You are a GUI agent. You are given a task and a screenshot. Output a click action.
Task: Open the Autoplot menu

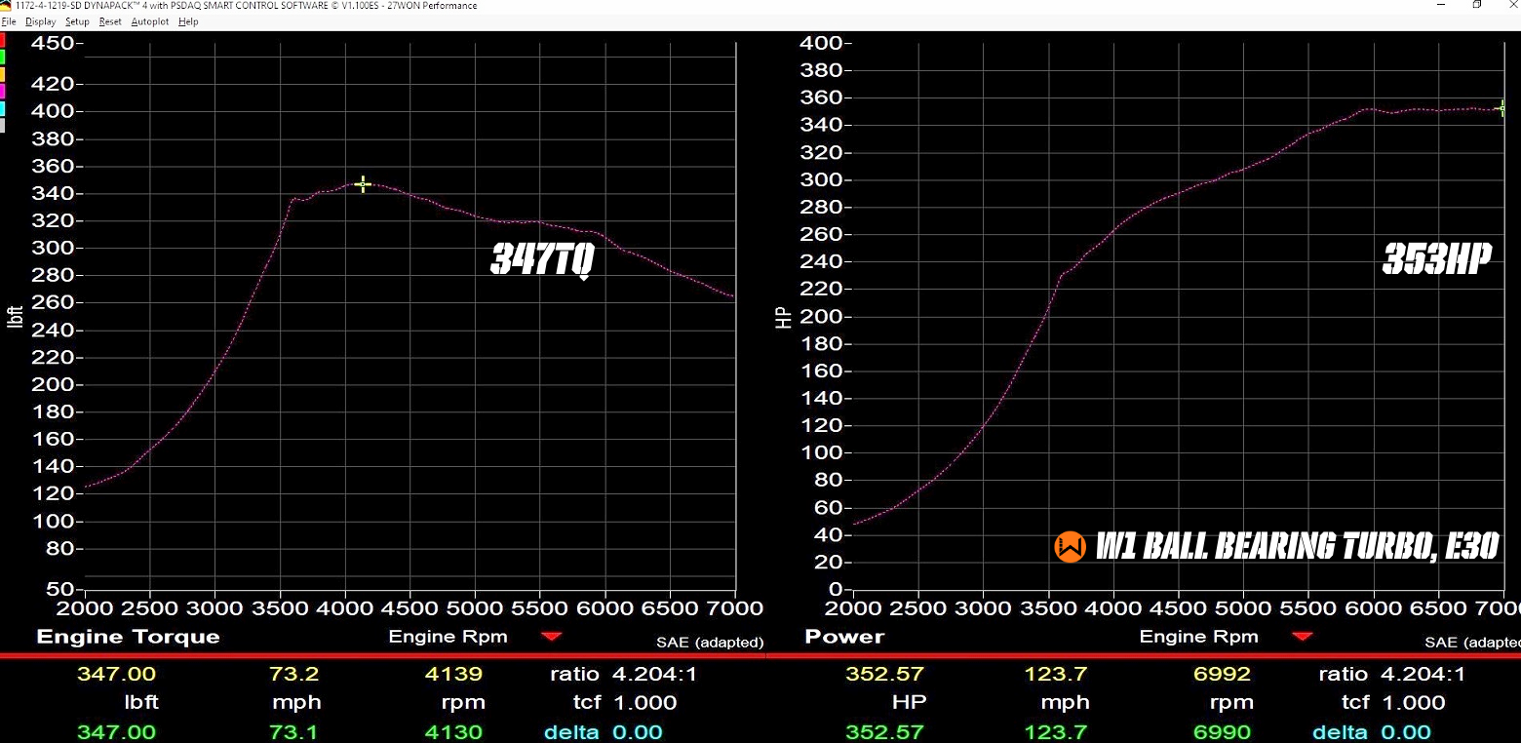coord(149,21)
